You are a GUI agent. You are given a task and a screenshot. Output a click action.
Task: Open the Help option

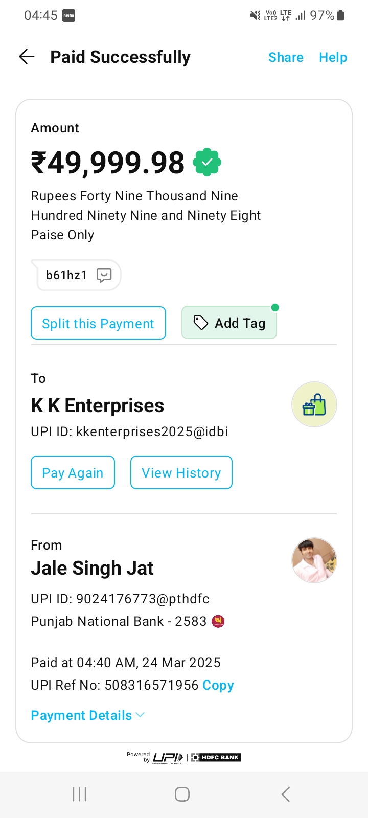coord(333,57)
